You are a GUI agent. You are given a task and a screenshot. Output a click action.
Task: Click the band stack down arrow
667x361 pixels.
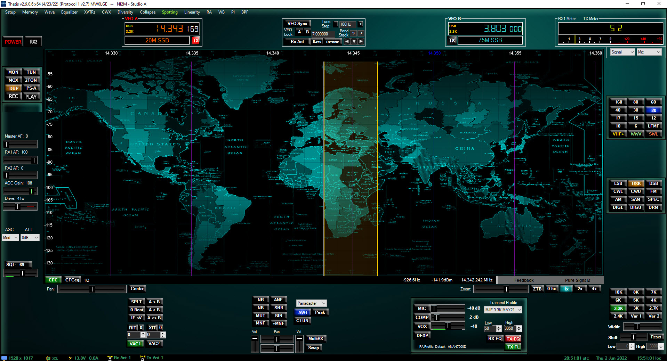pos(354,41)
